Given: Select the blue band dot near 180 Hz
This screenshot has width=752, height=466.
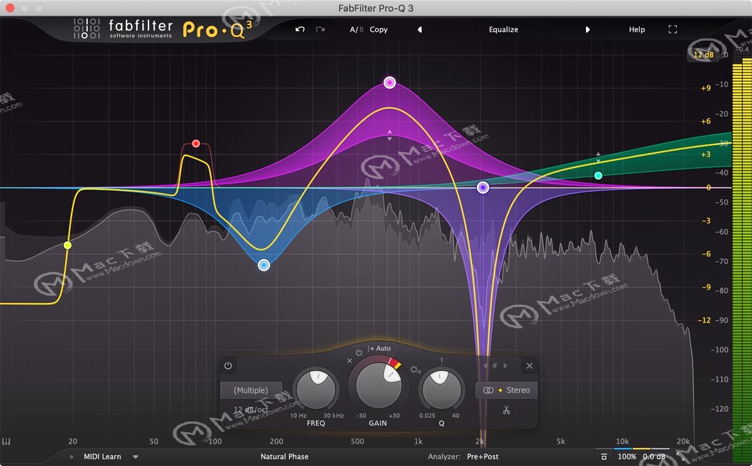Looking at the screenshot, I should tap(264, 266).
